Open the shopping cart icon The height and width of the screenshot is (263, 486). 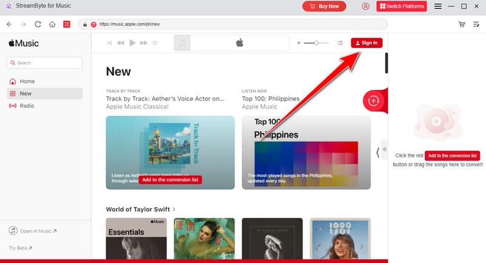point(462,24)
